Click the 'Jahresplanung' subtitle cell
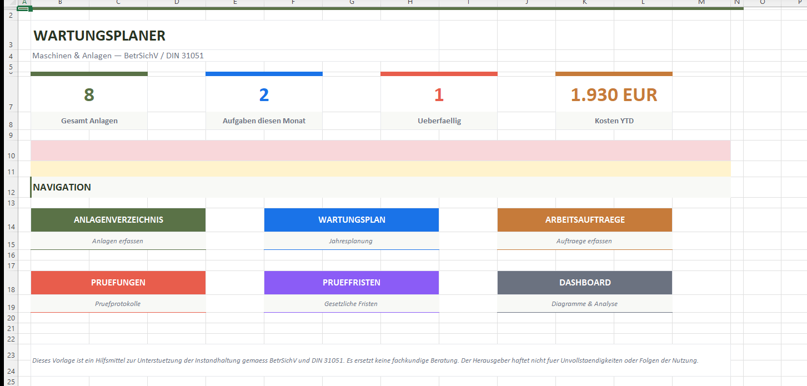 click(x=351, y=241)
